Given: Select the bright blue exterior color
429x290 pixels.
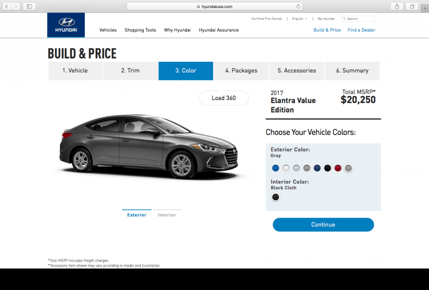Looking at the screenshot, I should pos(276,168).
